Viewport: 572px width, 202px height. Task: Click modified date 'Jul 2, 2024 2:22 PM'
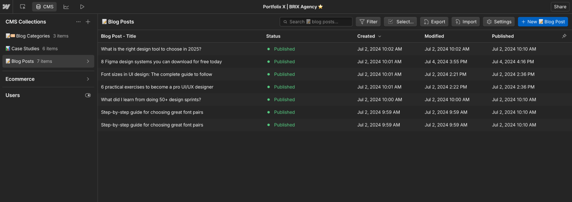pyautogui.click(x=446, y=87)
